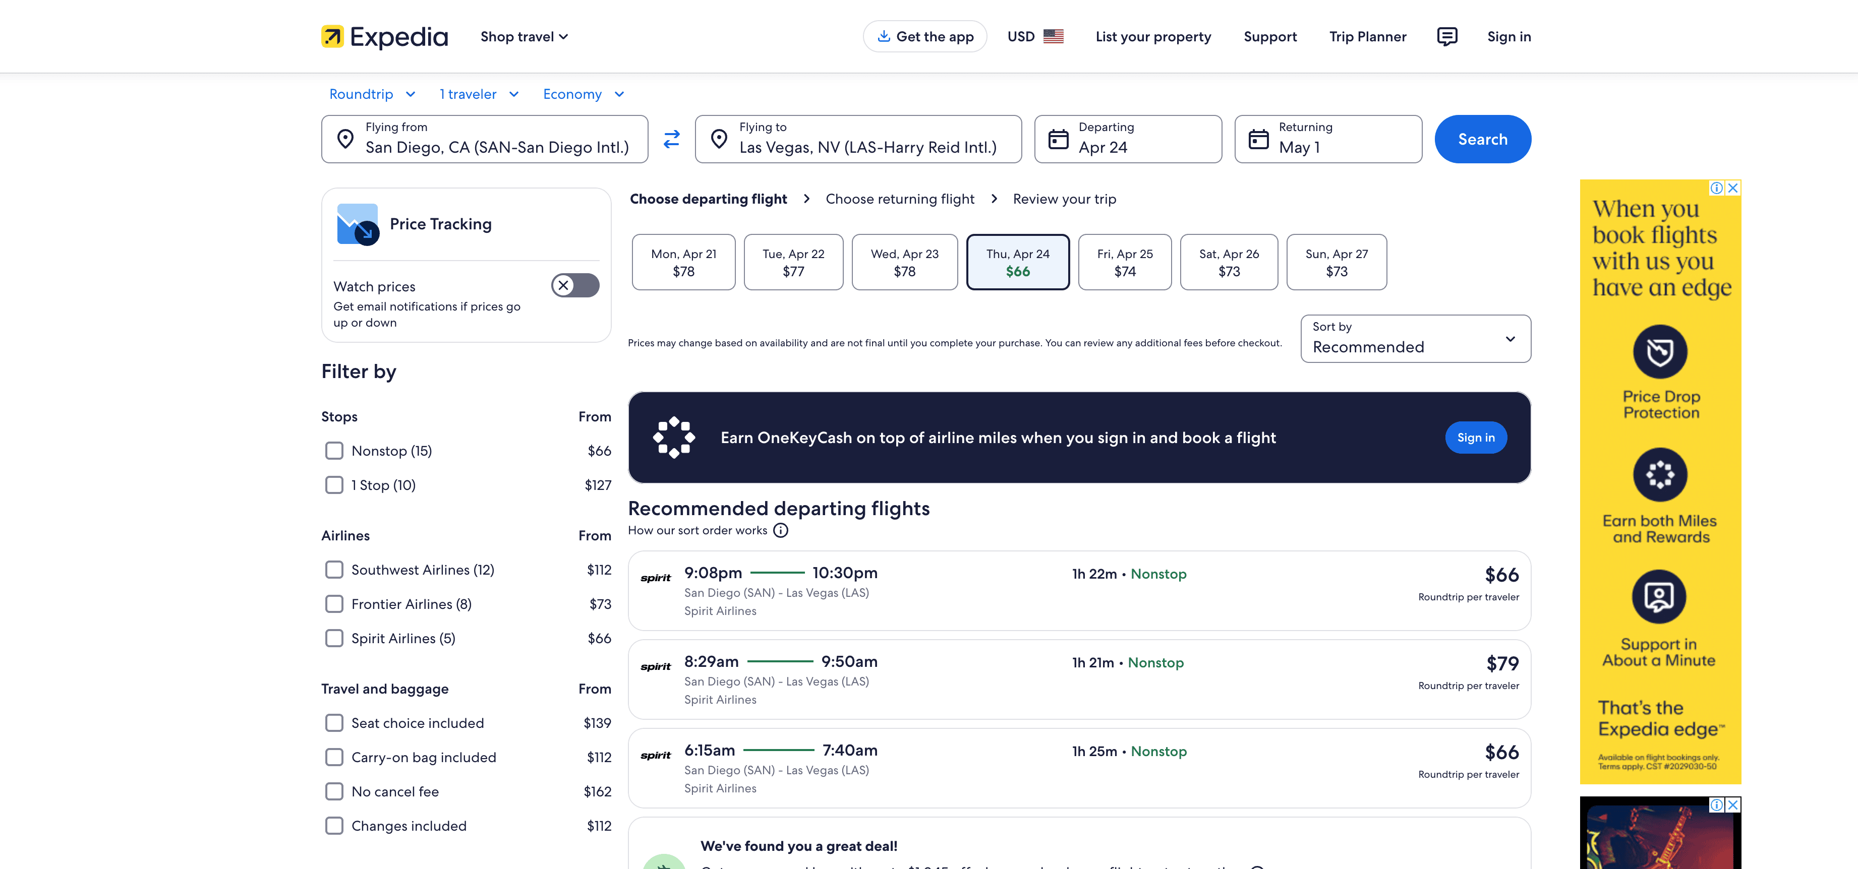This screenshot has height=869, width=1858.
Task: Click the US flag currency icon
Action: (1053, 37)
